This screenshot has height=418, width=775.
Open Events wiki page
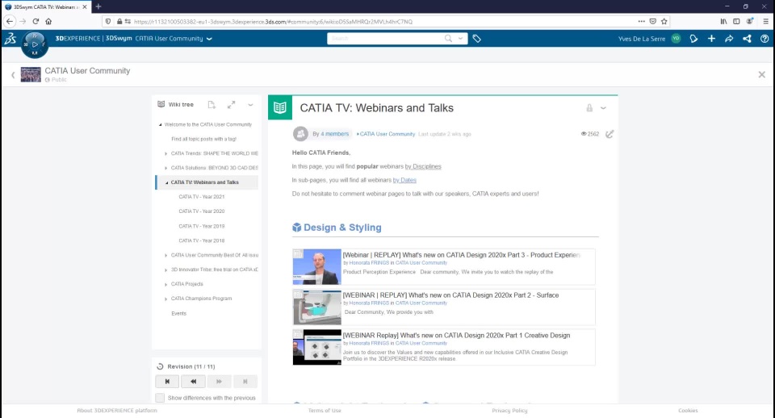tap(179, 313)
